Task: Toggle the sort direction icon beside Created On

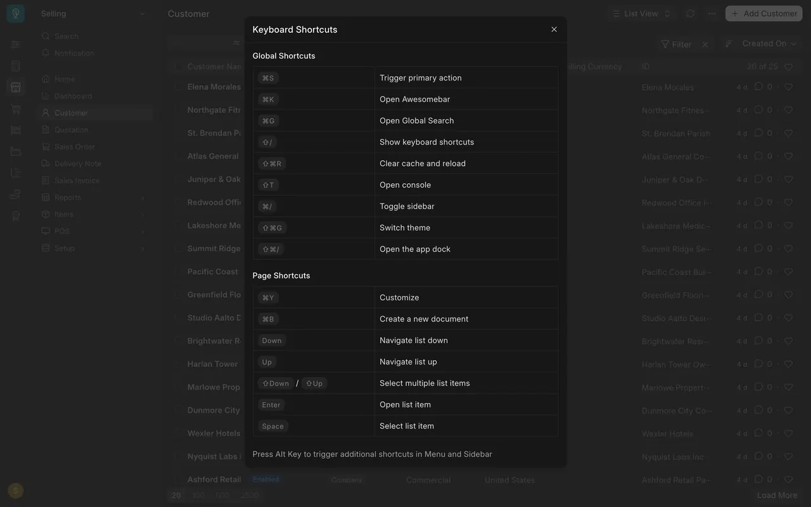Action: click(729, 44)
